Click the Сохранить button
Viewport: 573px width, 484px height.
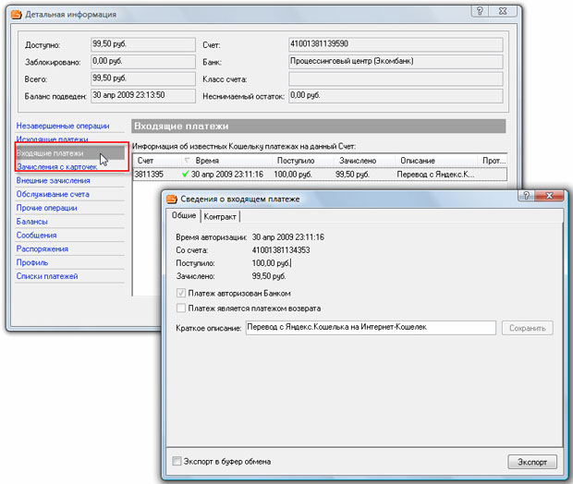[x=528, y=328]
